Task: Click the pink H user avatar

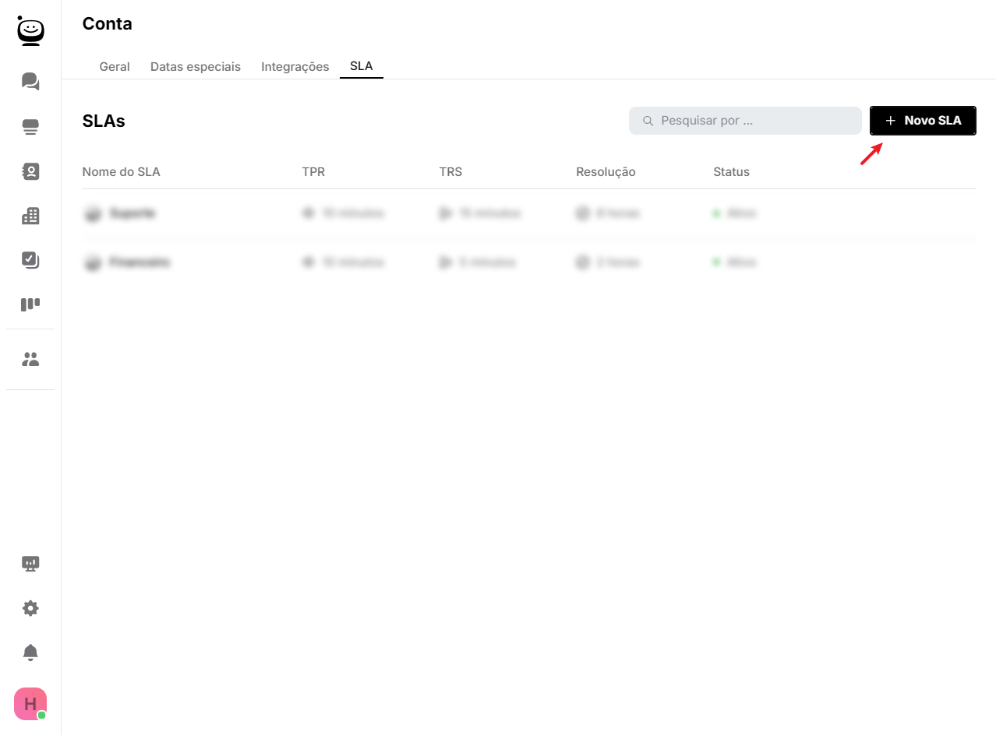Action: tap(30, 704)
